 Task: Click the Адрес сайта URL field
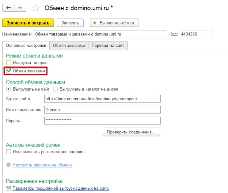102,99
